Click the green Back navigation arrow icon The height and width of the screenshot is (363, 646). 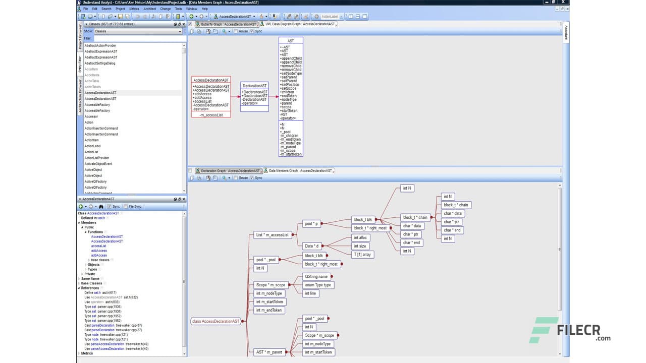click(x=192, y=16)
